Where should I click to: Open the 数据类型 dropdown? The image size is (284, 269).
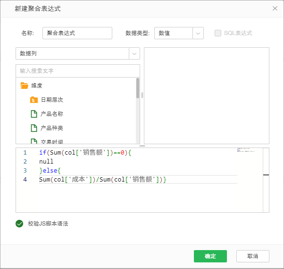(x=199, y=33)
